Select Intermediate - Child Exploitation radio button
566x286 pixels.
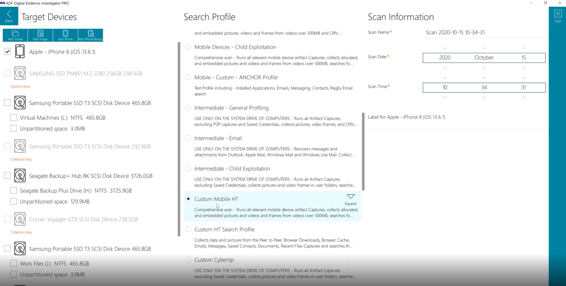click(188, 168)
